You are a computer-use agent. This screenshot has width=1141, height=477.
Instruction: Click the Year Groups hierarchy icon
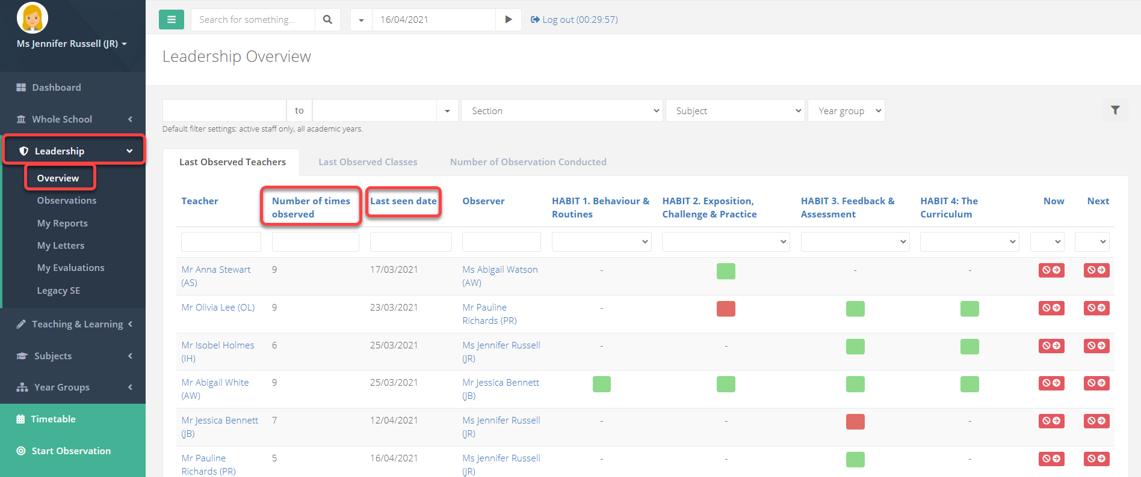(22, 387)
